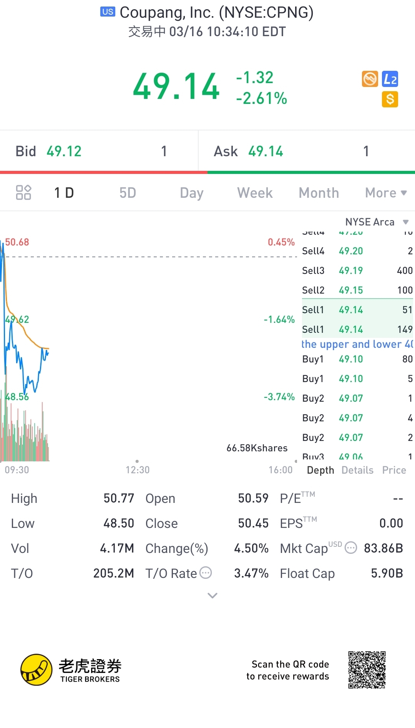The height and width of the screenshot is (728, 415).
Task: Open the L2 level-two quotes icon
Action: click(390, 79)
